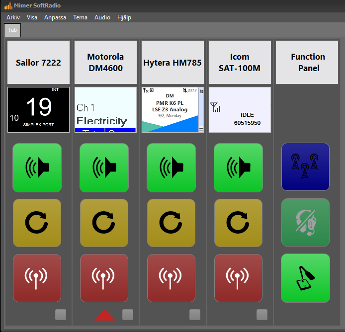Viewport: 345px width, 332px height.
Task: Click the LSE Z3 Analog text
Action: [170, 109]
